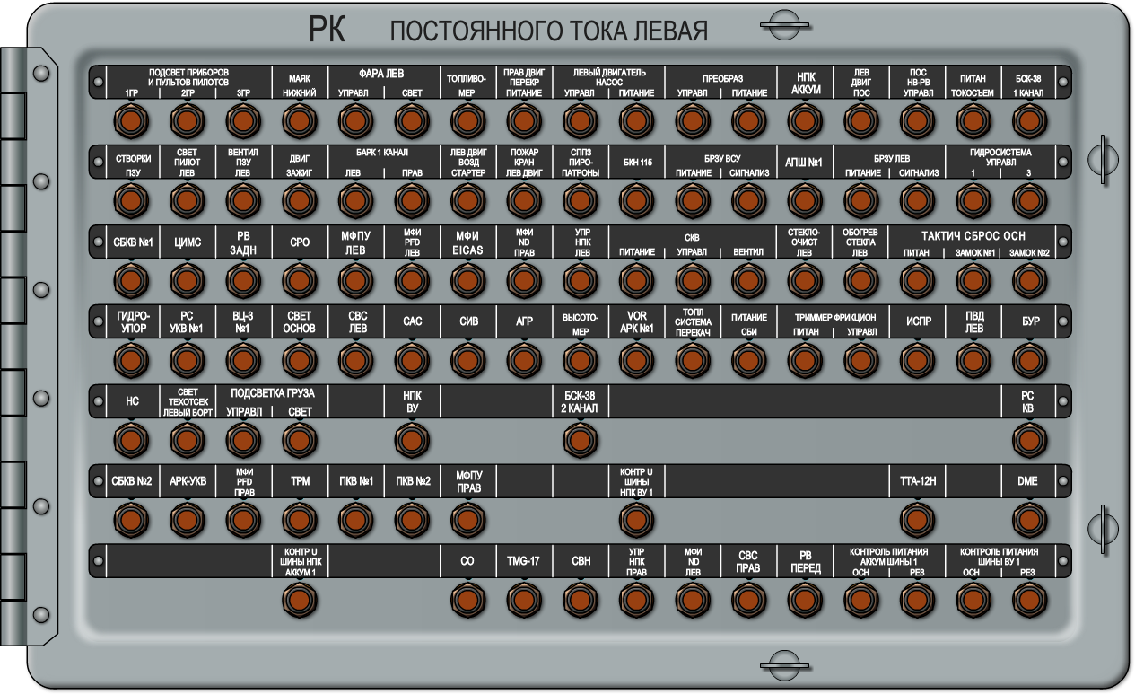Push the ВЫСОТОМЕР breaker button
Screen dimensions: 1135x694
[579, 361]
